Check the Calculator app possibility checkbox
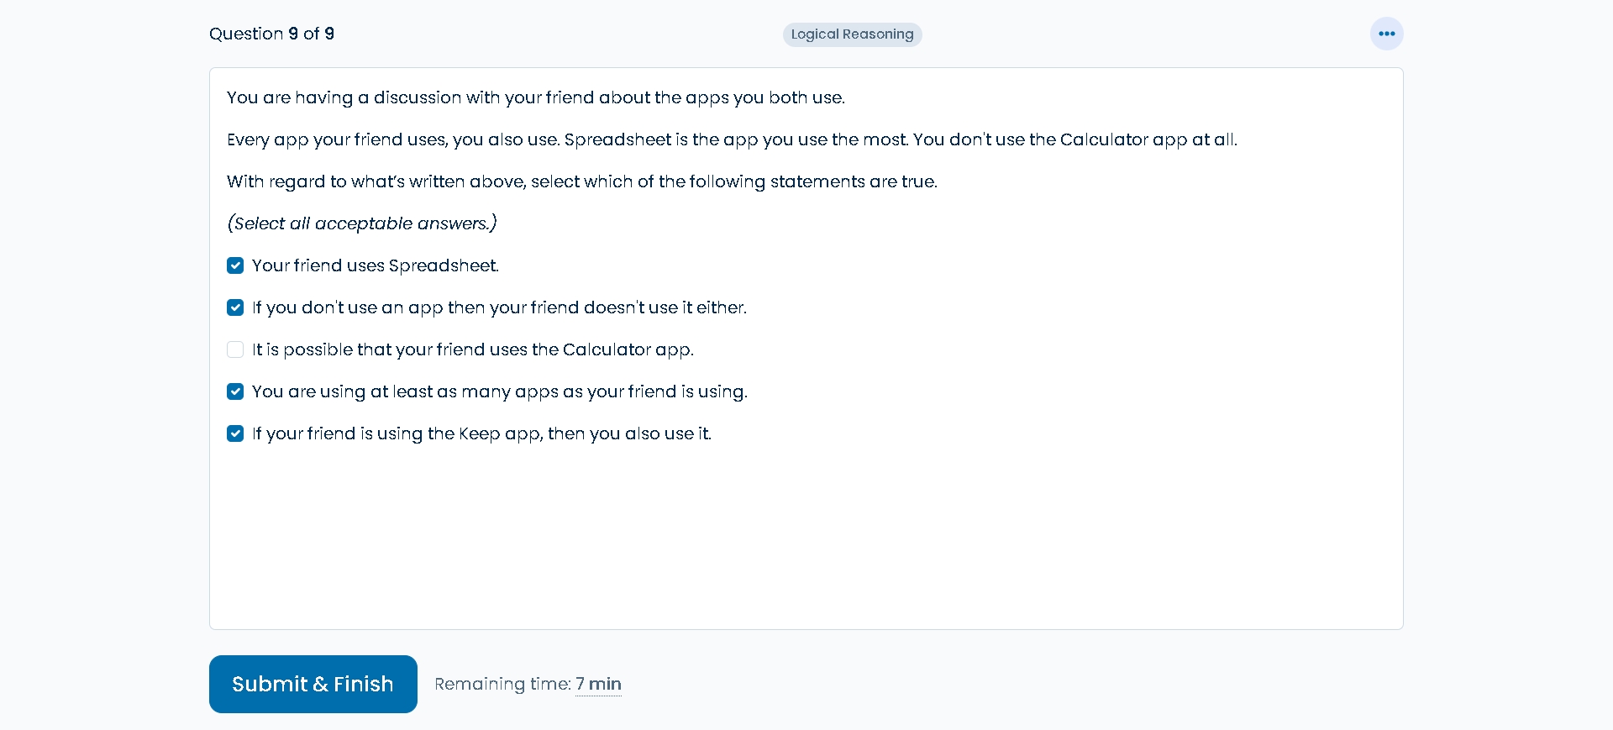Viewport: 1613px width, 730px height. [x=235, y=349]
